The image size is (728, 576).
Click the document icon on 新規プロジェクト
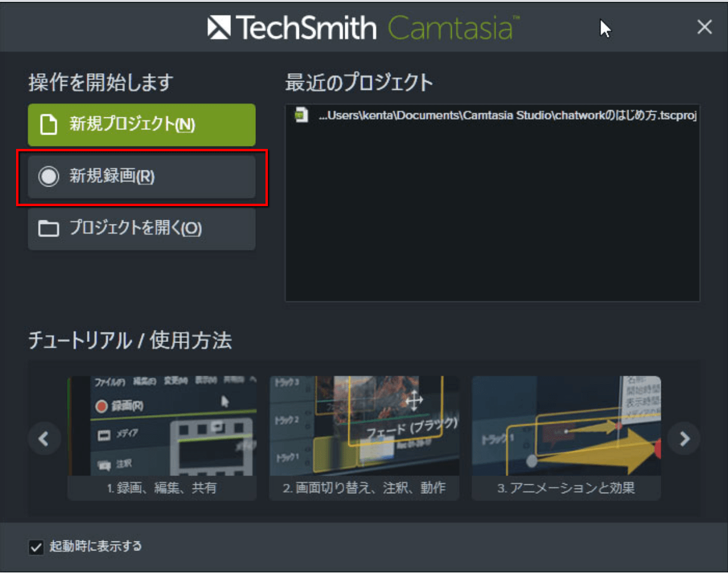pos(50,124)
